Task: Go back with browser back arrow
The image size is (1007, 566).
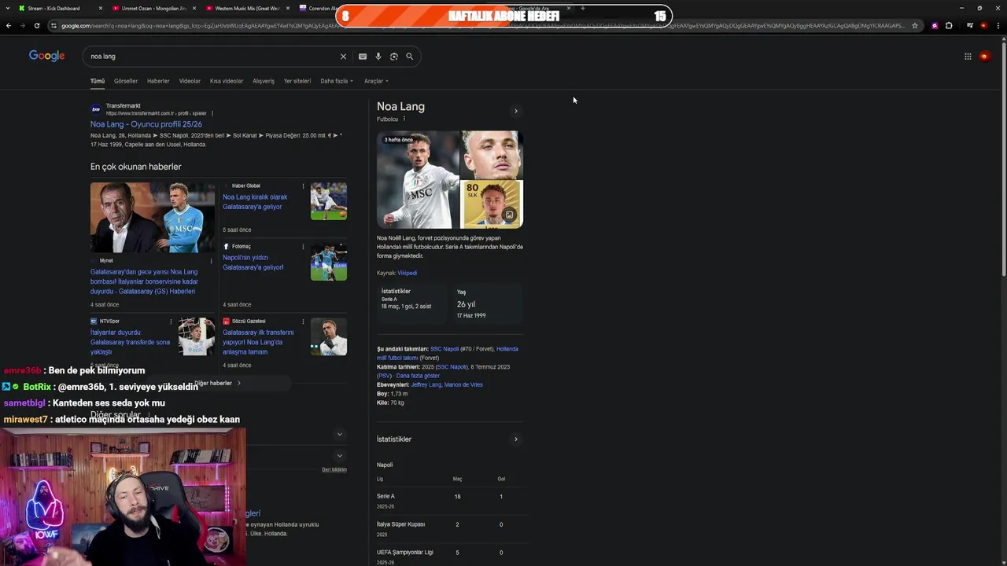Action: (x=9, y=26)
